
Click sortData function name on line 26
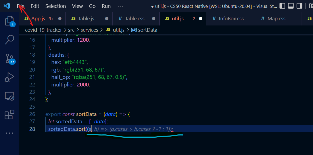86,114
